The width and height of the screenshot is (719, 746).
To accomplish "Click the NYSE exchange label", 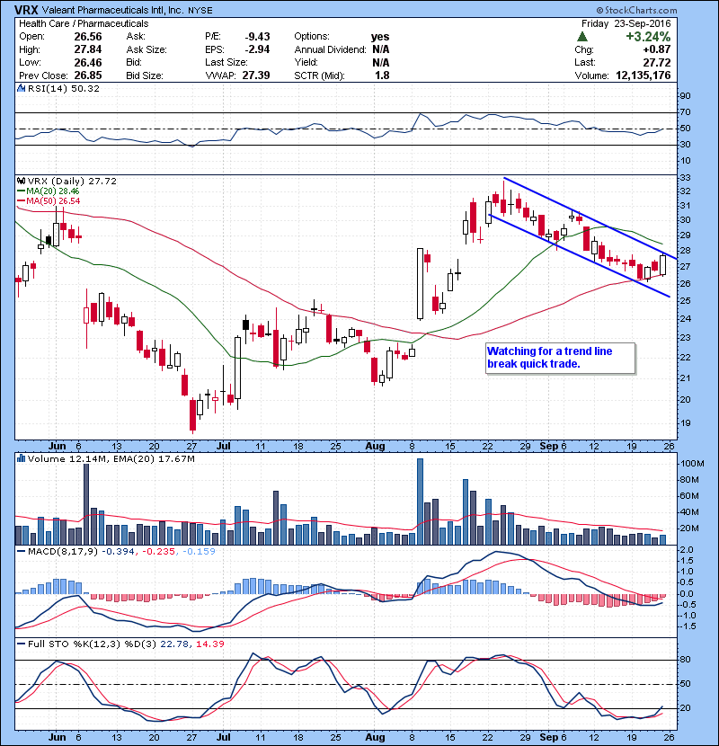I will tap(200, 11).
